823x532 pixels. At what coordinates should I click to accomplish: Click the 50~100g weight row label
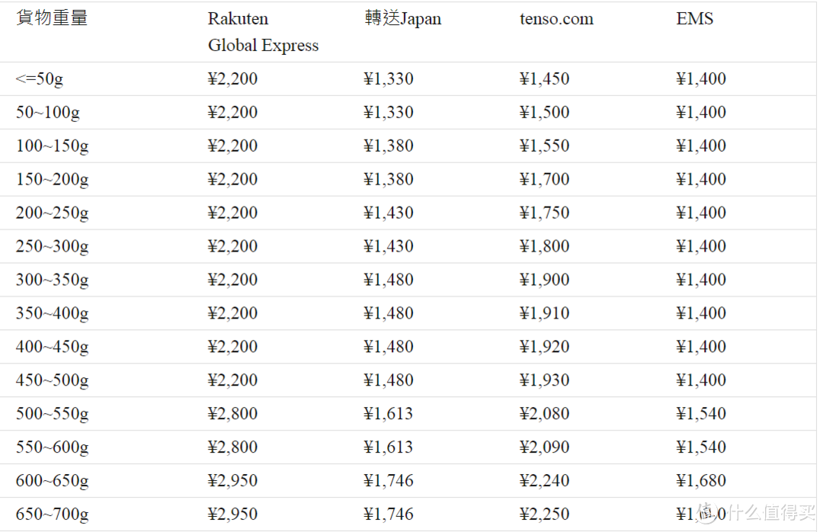[48, 112]
